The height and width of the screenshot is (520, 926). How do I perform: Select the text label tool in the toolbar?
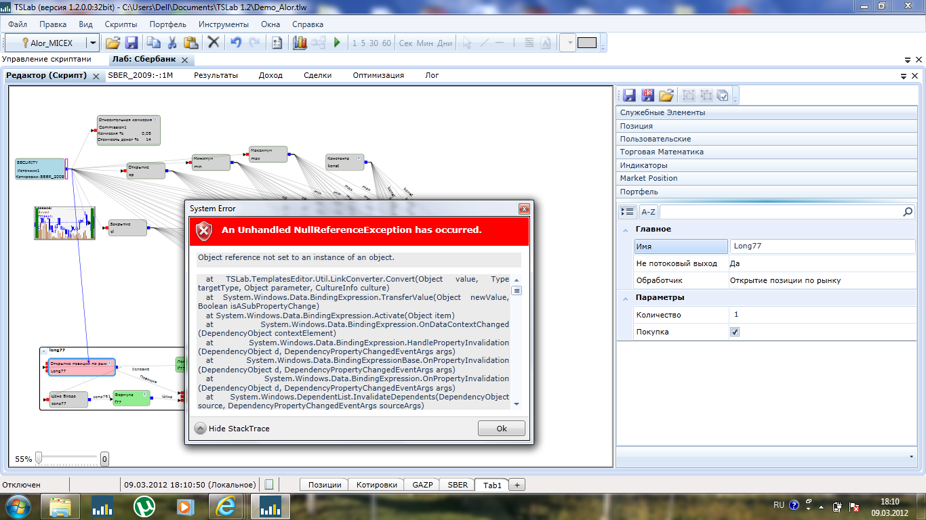545,43
